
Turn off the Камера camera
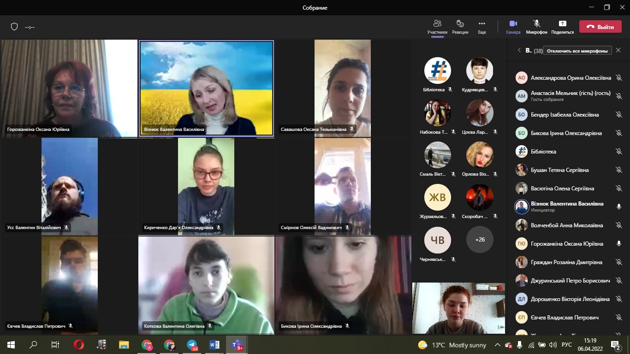[513, 27]
